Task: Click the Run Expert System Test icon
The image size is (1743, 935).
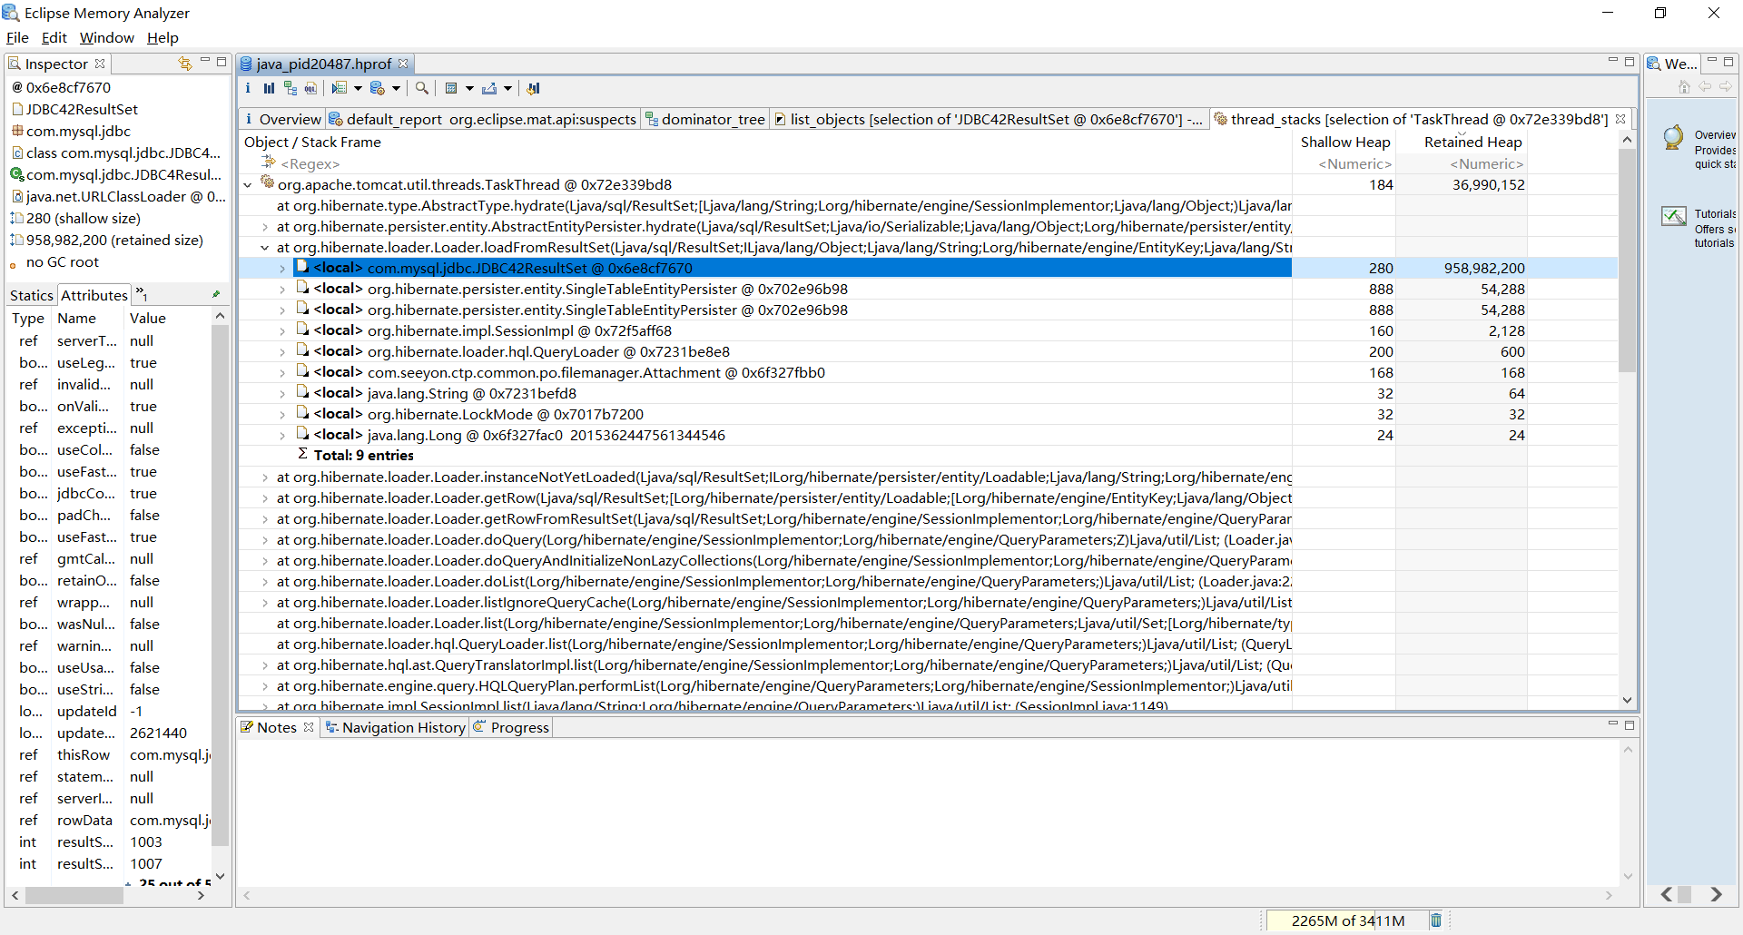Action: point(378,88)
